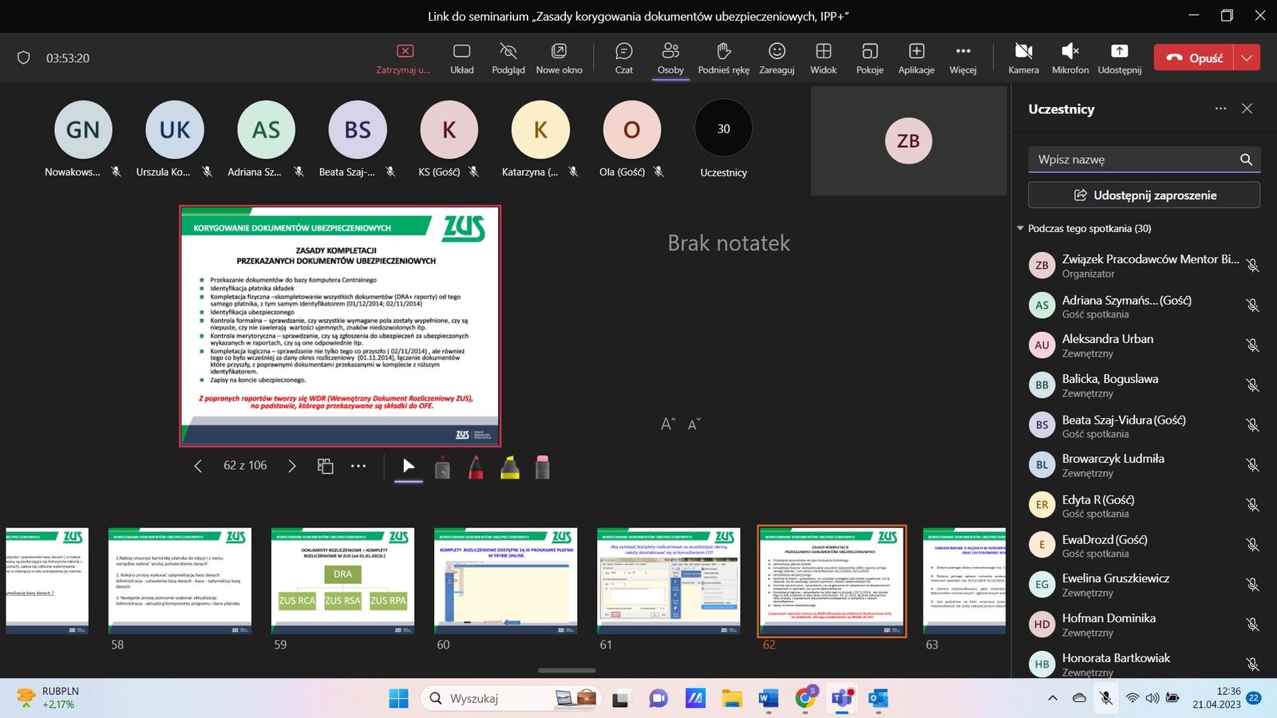Screen dimensions: 1277x718
Task: Open Chrome from the taskbar
Action: 805,698
